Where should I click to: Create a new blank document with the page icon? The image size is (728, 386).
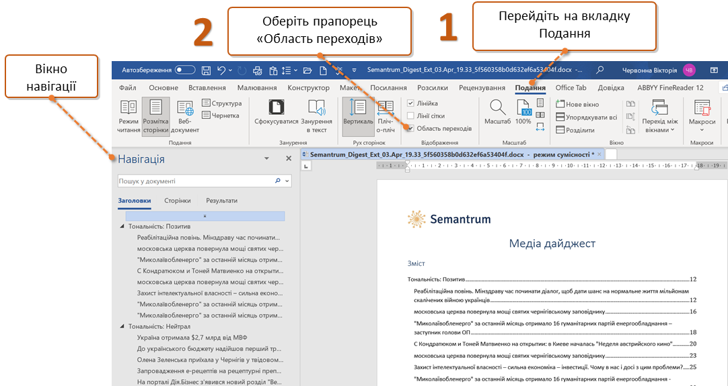[x=323, y=70]
